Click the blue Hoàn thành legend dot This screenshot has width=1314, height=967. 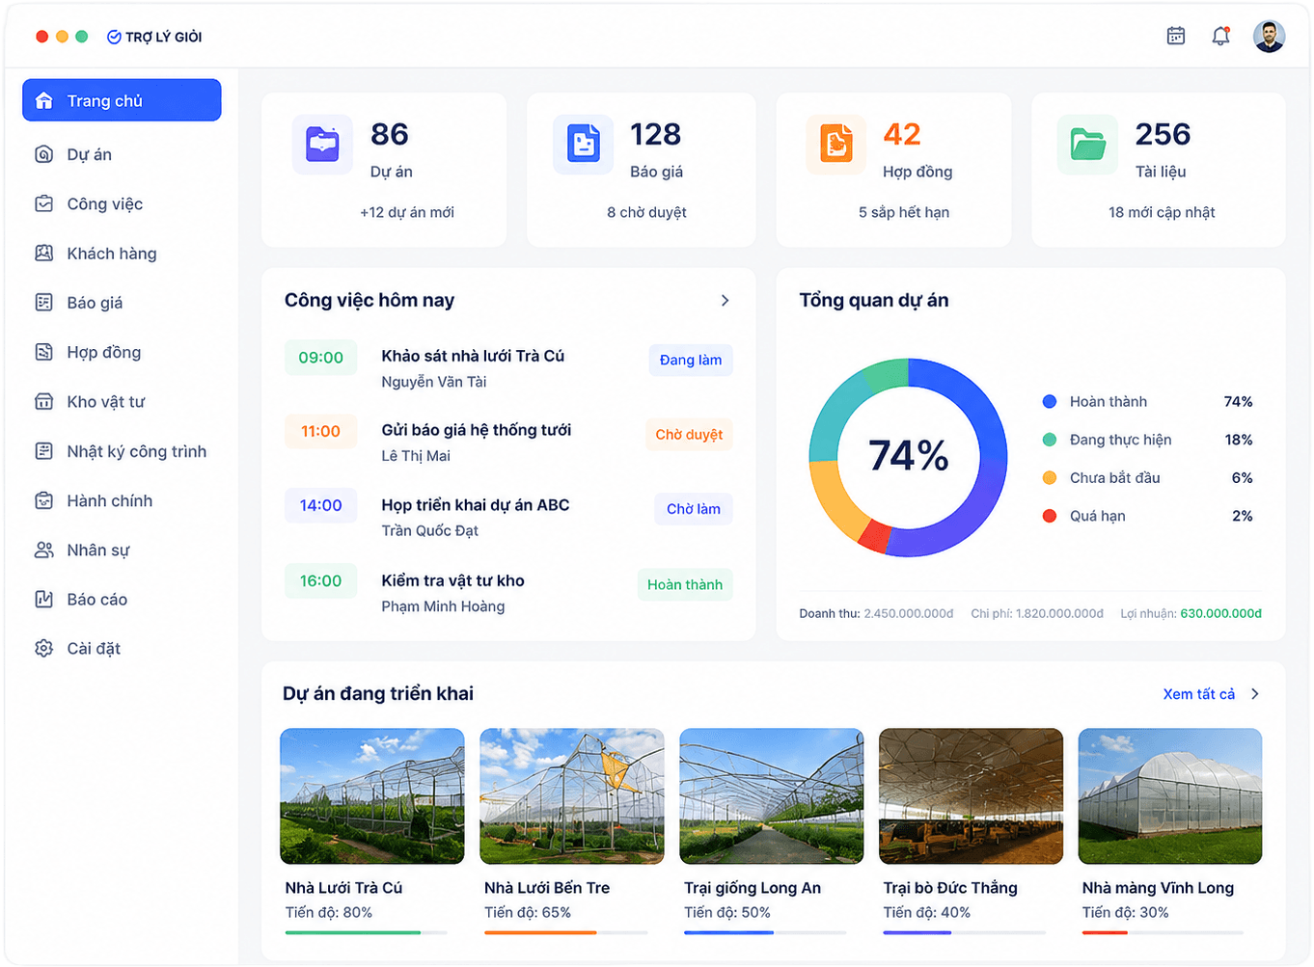pos(1050,401)
